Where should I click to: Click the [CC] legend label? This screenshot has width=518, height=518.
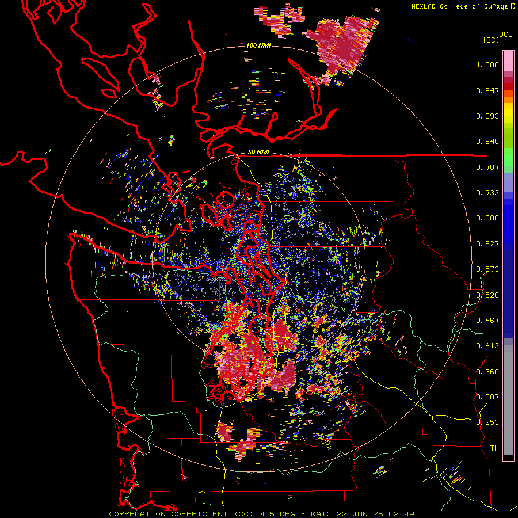pyautogui.click(x=491, y=40)
